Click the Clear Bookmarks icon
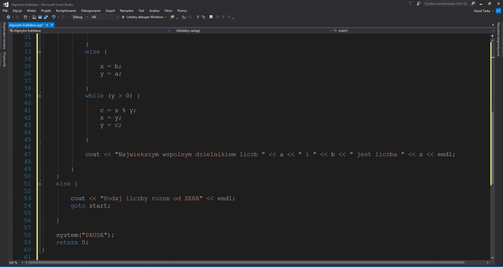Screen dimensions: 503x267 [228, 17]
